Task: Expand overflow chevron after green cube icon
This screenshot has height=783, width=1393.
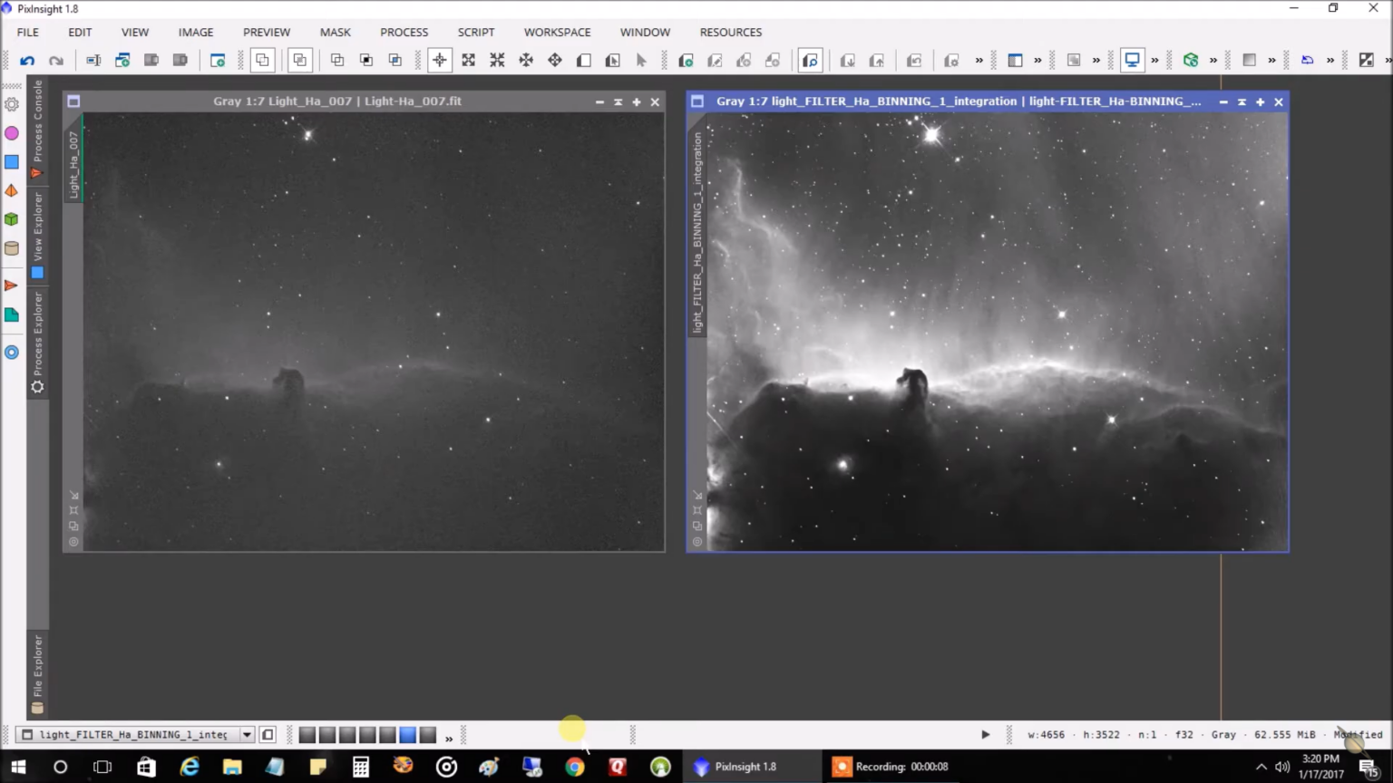Action: tap(1213, 61)
